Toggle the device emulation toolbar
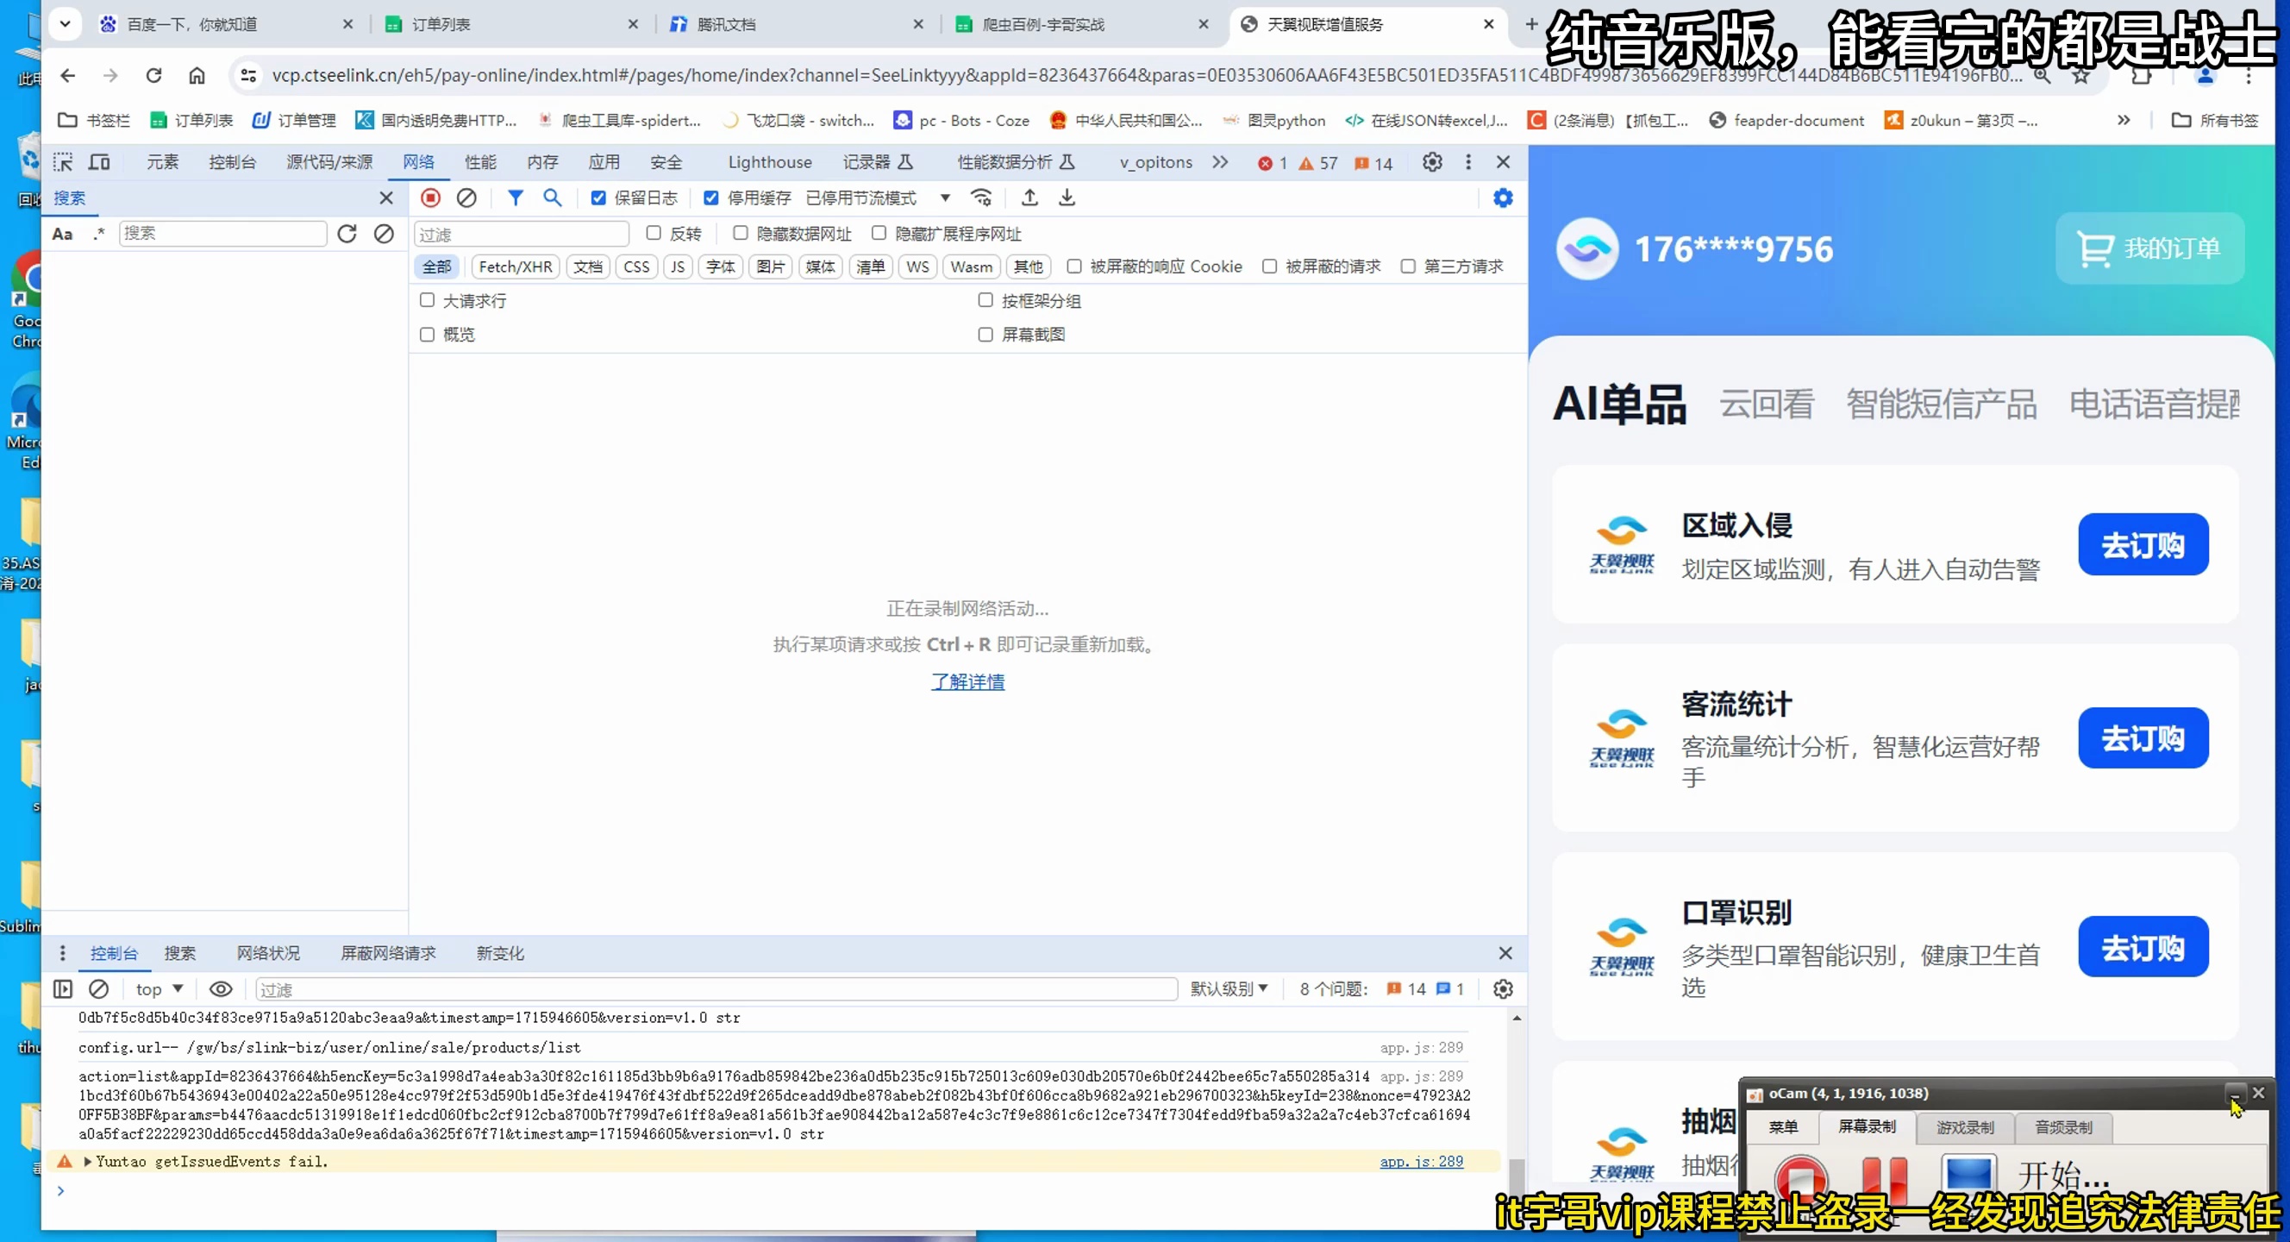 tap(98, 162)
